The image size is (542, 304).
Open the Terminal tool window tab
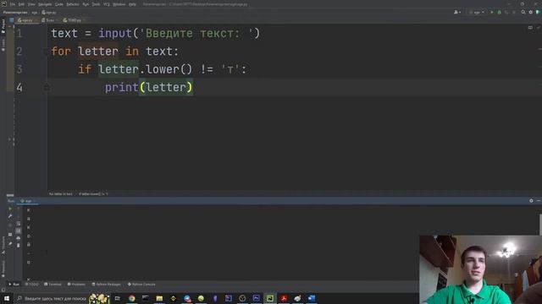[x=53, y=285]
